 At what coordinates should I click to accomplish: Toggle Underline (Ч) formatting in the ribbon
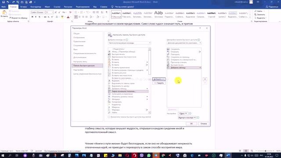(x=40, y=17)
